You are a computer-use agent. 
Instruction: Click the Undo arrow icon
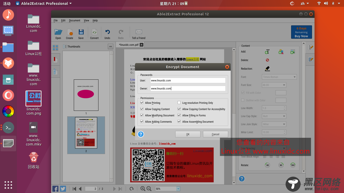click(x=108, y=32)
